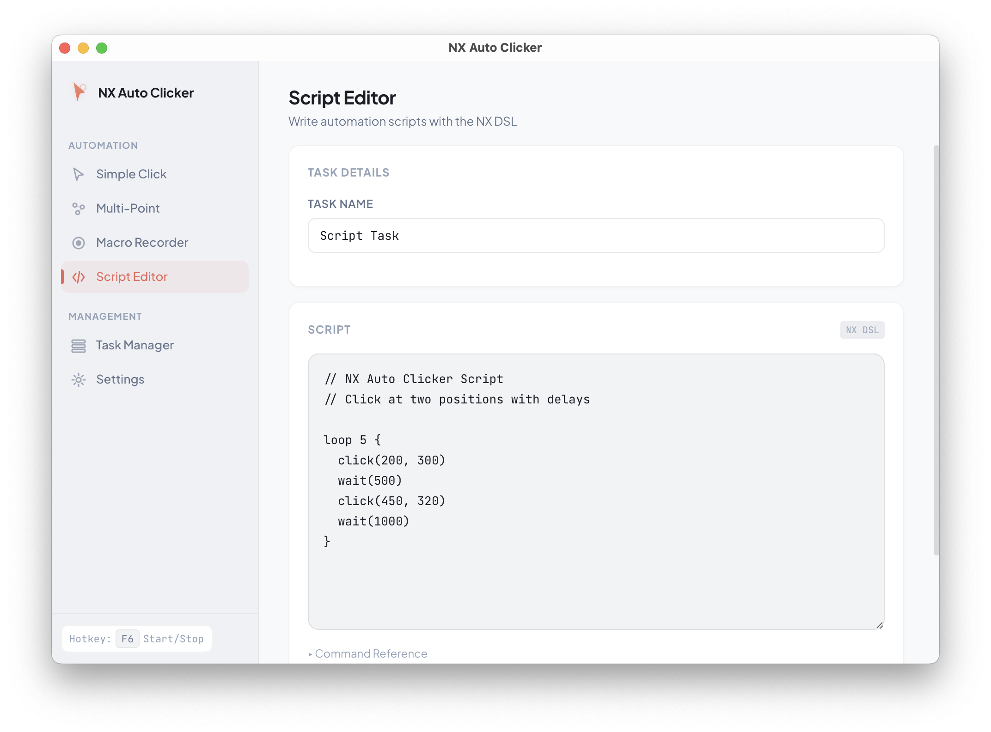Screen dimensions: 991x732
Task: Click the script textarea resize grip
Action: coord(879,625)
